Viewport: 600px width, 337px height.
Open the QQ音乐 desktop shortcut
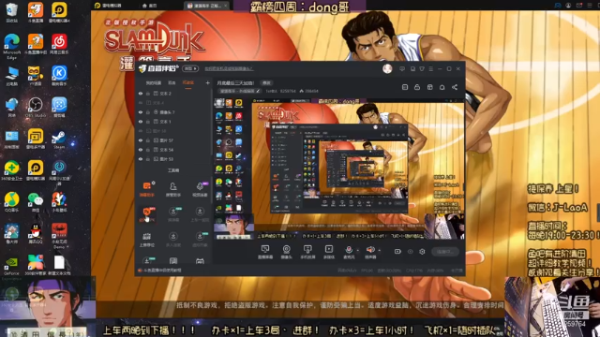[12, 202]
